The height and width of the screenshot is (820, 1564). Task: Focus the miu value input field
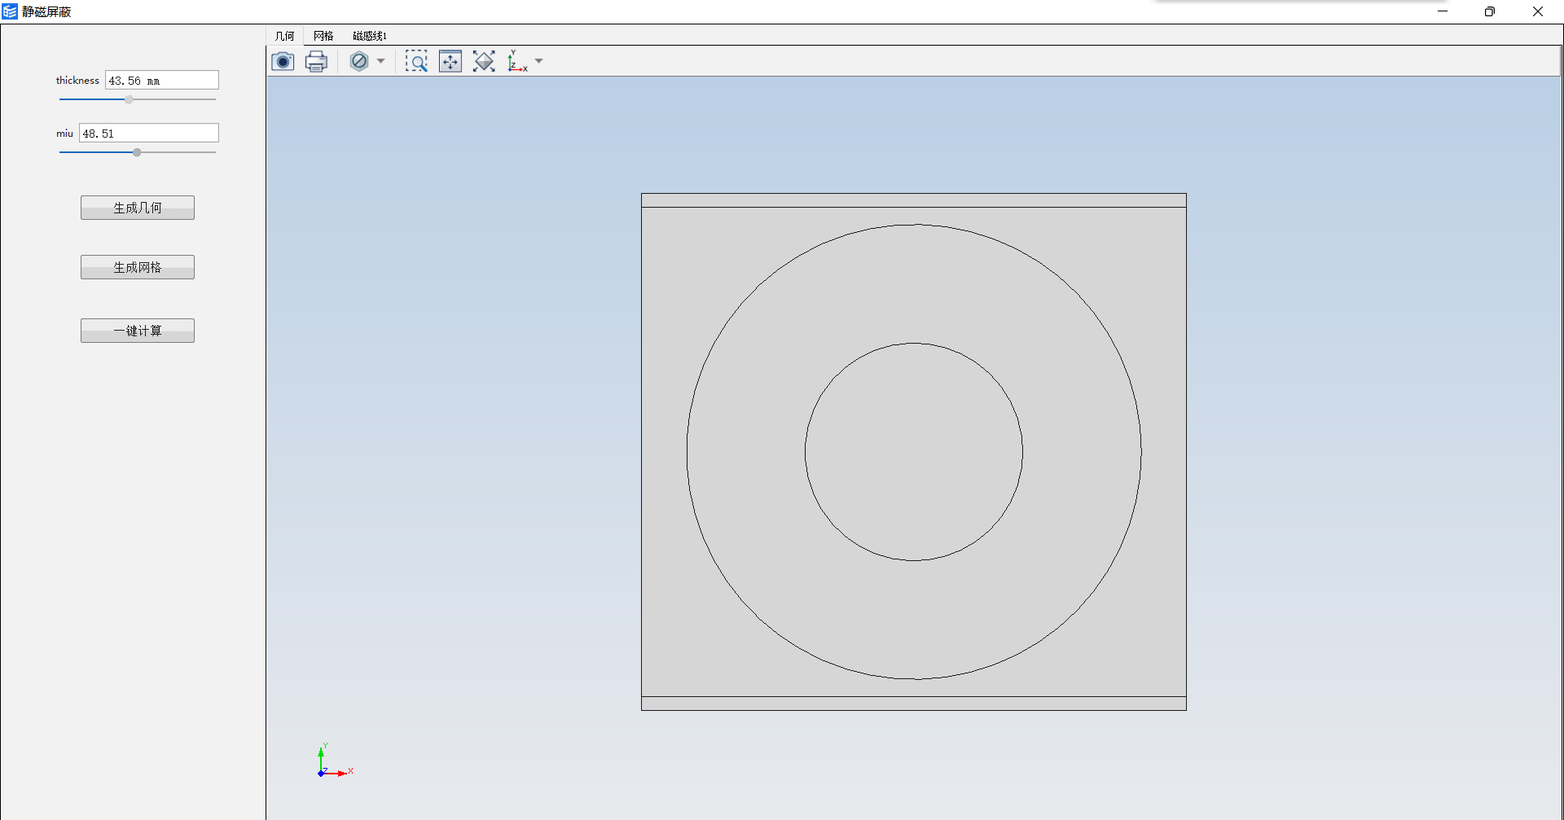149,133
